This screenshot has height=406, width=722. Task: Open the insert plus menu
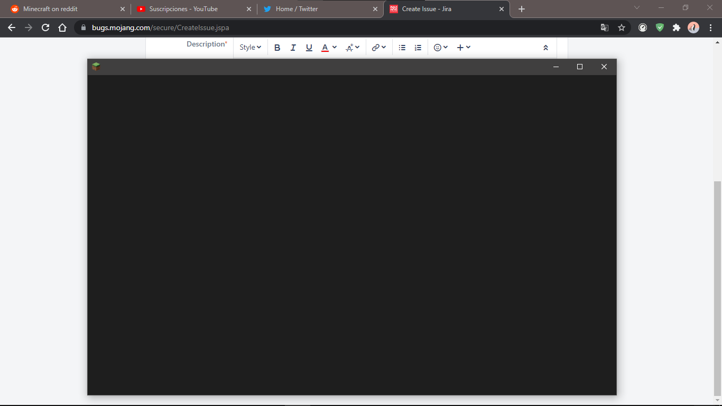pyautogui.click(x=463, y=48)
